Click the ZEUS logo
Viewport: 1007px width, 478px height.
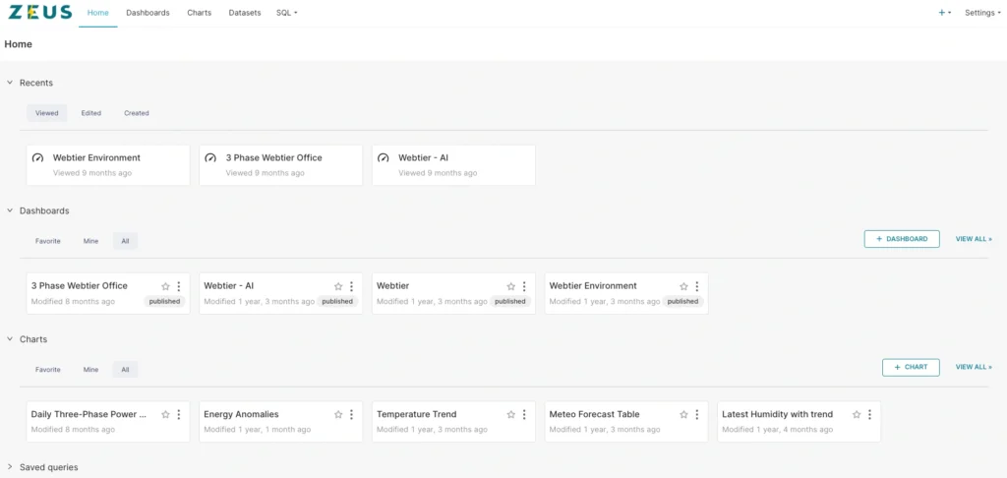coord(39,12)
